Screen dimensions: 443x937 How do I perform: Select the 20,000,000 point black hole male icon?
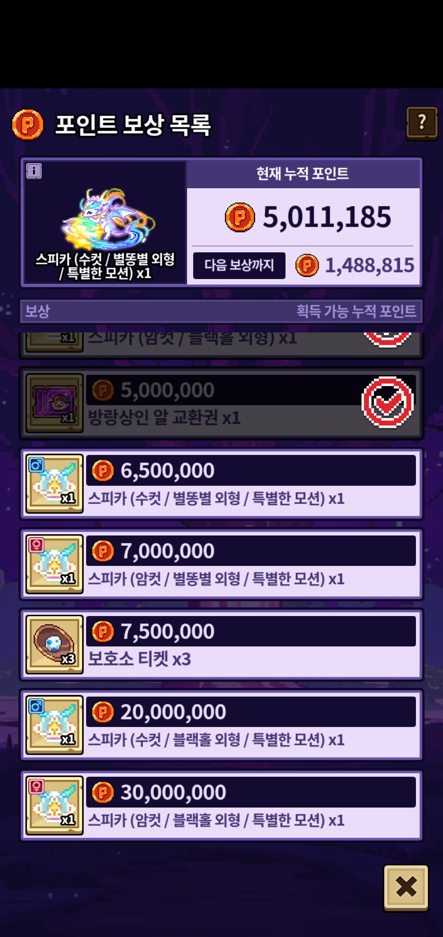[55, 725]
